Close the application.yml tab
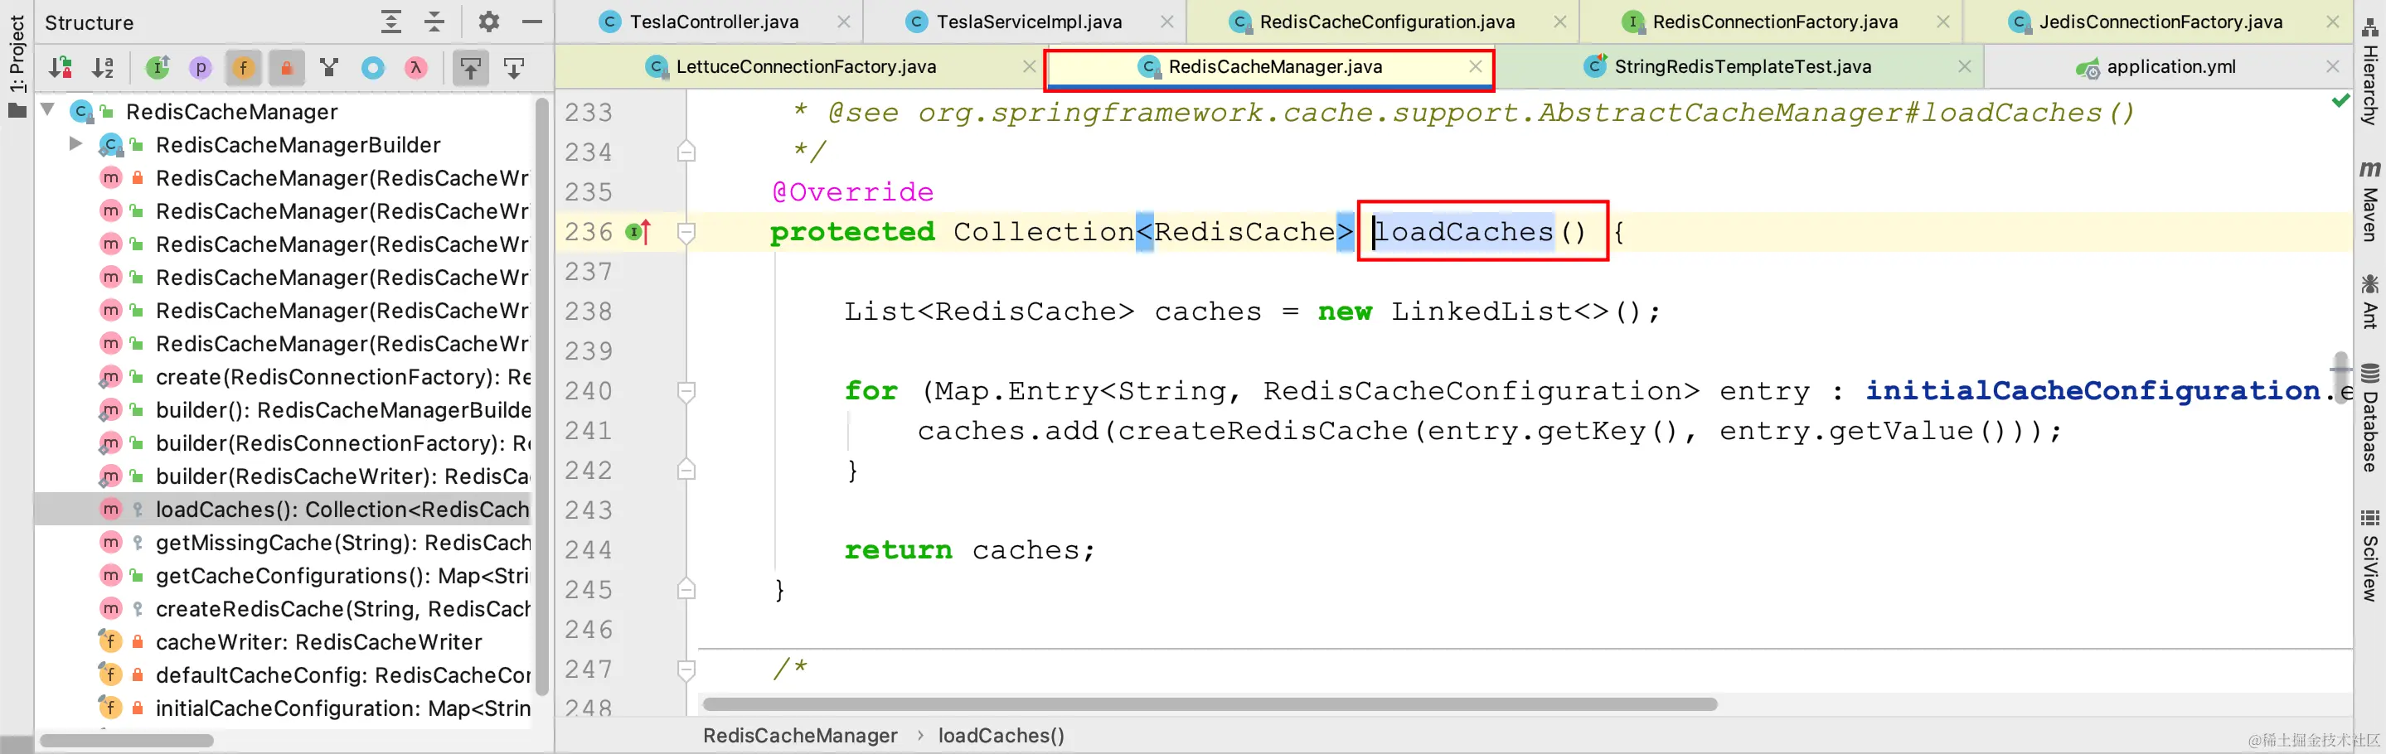 tap(2332, 66)
